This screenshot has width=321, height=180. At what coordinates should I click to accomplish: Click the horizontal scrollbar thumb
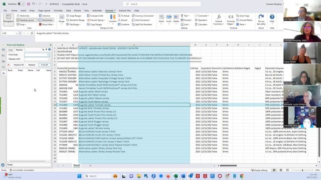[228, 165]
